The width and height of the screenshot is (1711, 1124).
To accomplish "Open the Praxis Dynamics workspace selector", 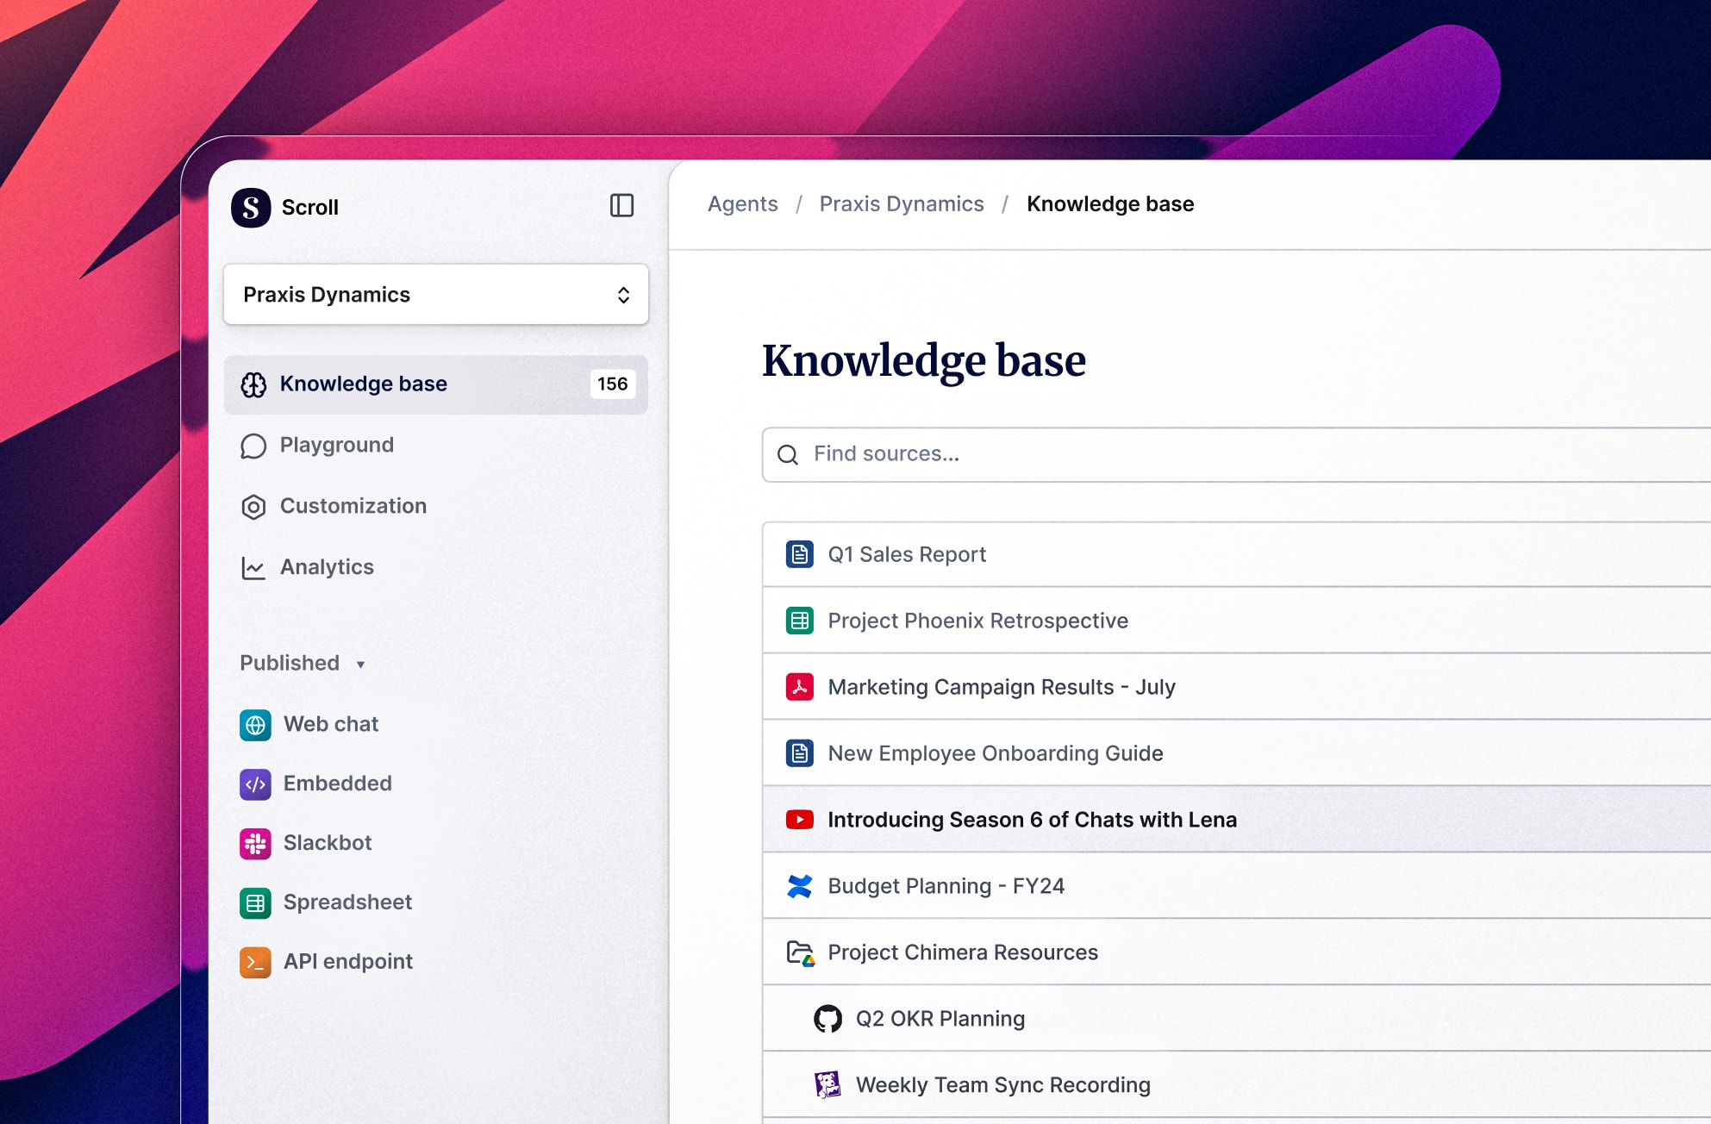I will click(x=436, y=295).
